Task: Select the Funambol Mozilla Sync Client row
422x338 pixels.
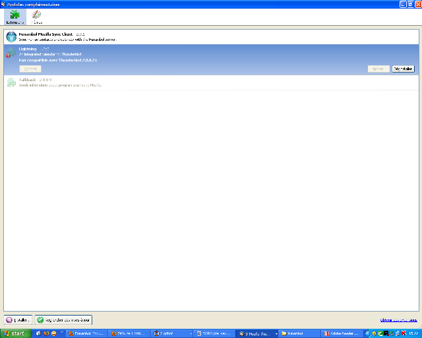Action: pos(211,37)
